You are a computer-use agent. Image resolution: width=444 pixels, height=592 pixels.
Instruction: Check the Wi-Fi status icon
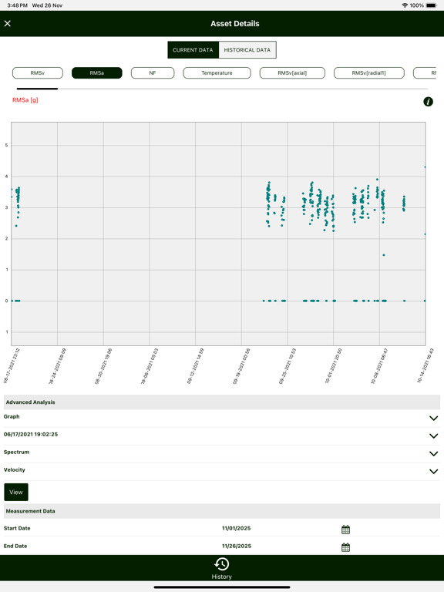pos(405,5)
